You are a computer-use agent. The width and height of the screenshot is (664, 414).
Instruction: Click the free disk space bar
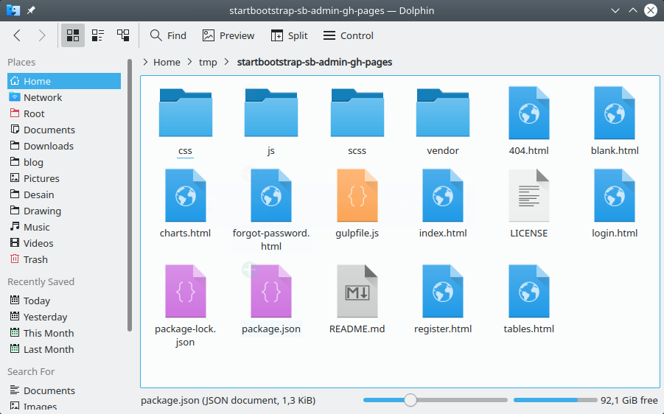[x=555, y=400]
